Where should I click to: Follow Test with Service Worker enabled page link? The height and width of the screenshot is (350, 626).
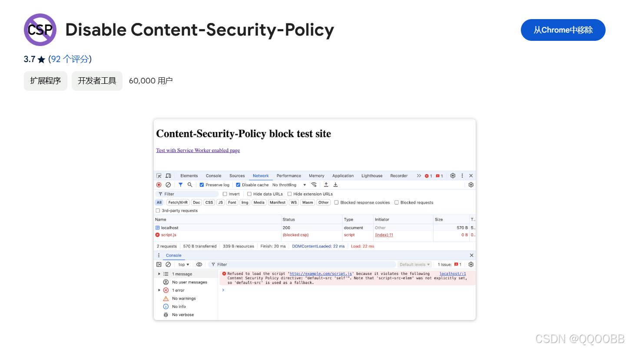click(x=198, y=150)
